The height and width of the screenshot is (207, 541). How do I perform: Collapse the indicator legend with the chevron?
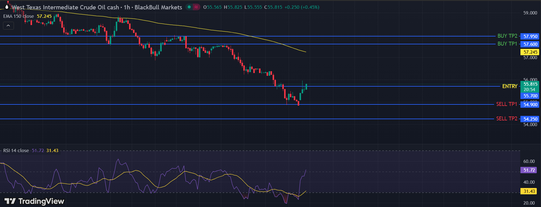coord(8,26)
